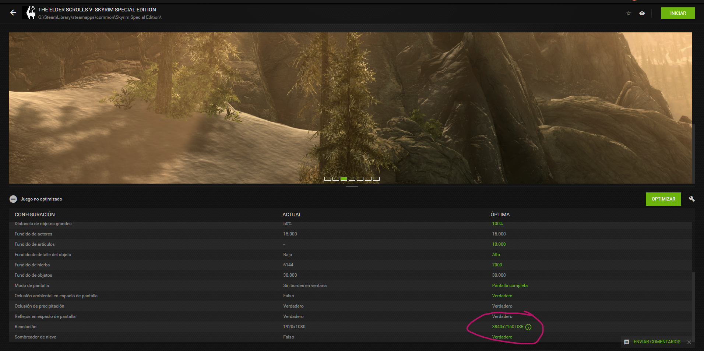This screenshot has width=704, height=351.
Task: Mark the game as favorite with the star
Action: (629, 13)
